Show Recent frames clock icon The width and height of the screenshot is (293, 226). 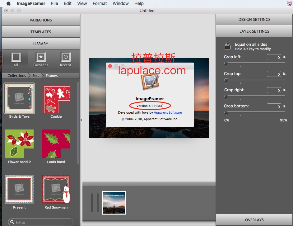(x=65, y=59)
